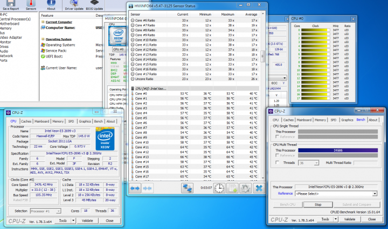Click Close button in left CPU-Z window
388x229 pixels.
click(x=109, y=220)
